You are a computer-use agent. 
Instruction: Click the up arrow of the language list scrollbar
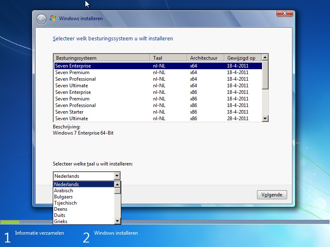(118, 184)
